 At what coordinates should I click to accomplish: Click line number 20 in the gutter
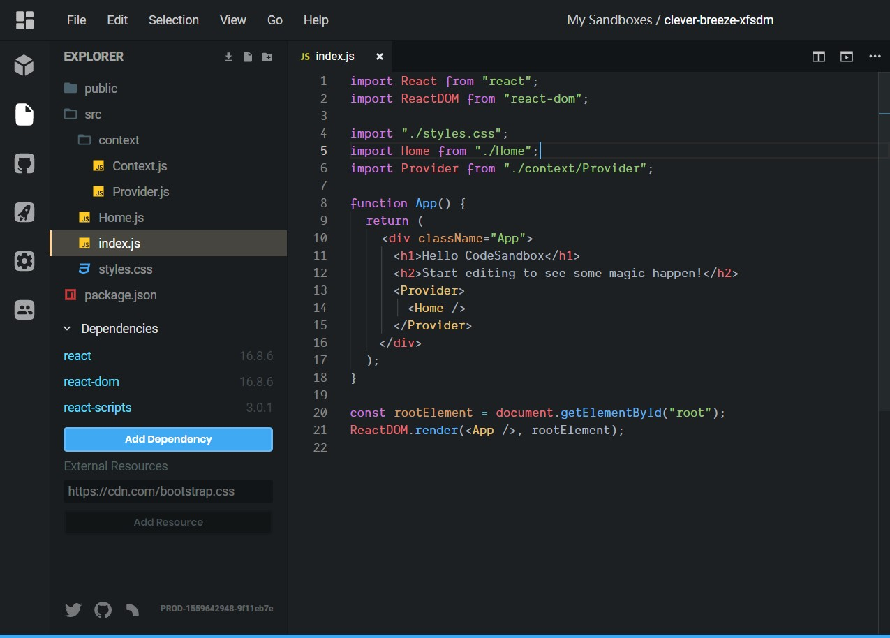(x=320, y=413)
